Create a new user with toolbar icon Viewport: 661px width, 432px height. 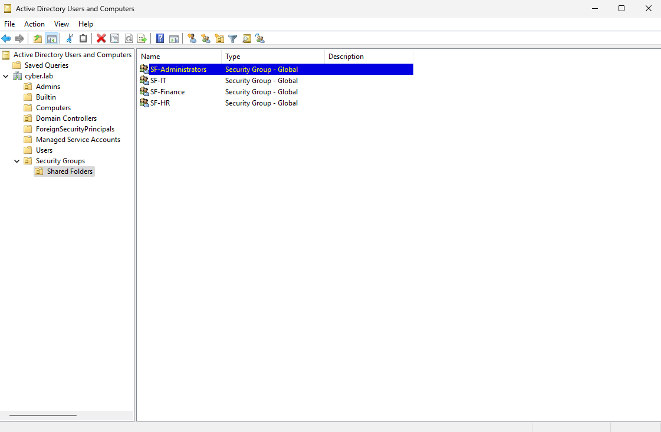pyautogui.click(x=192, y=39)
